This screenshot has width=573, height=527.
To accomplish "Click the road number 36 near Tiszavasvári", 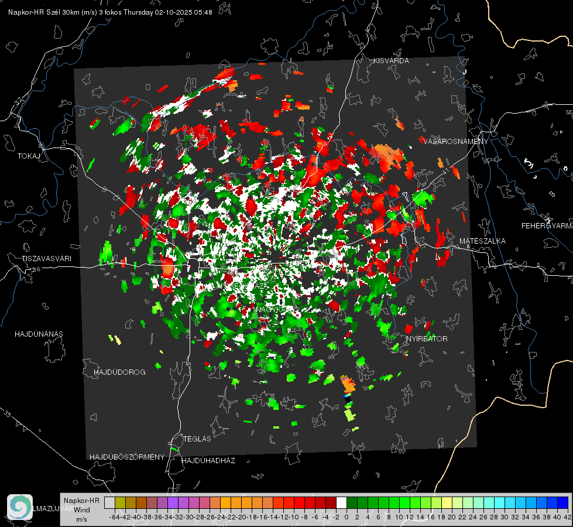I will click(x=36, y=269).
